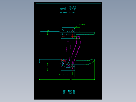Select the 'ENTERPRISE' text line
136x102 pixels.
(x=72, y=8)
